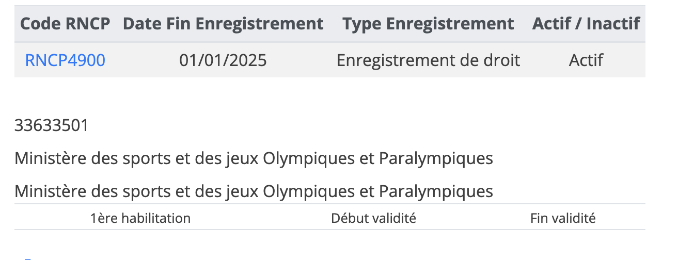Click the Actif status value in row
694x260 pixels.
[586, 60]
